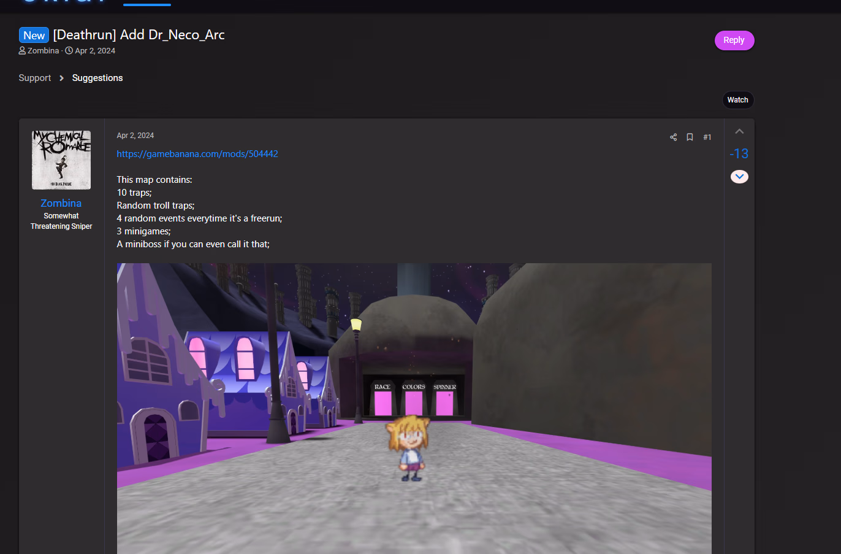841x554 pixels.
Task: Click the text "This map contains:"
Action: 154,180
